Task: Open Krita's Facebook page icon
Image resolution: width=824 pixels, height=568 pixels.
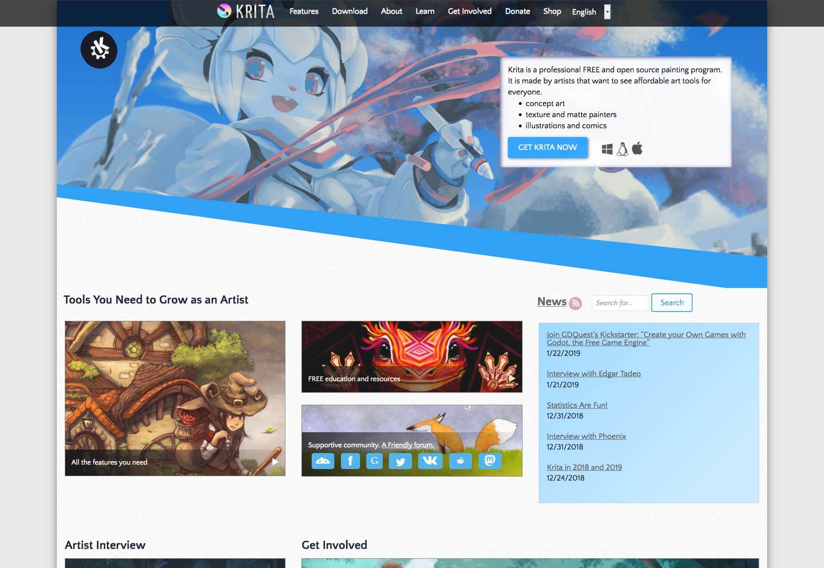Action: 350,461
